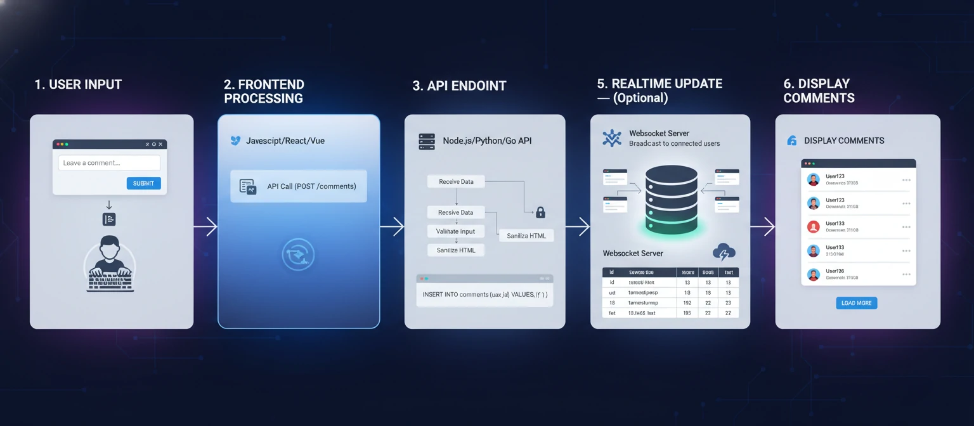Click the user typing on keyboard icon
Screen dimensions: 974x426
pyautogui.click(x=110, y=264)
